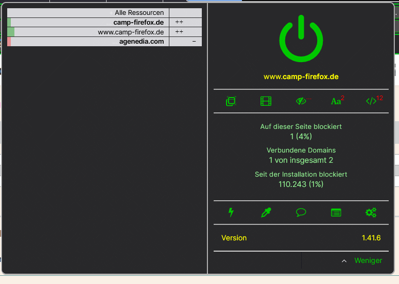
Task: Toggle the uBlock Origin power button
Action: coord(301,39)
